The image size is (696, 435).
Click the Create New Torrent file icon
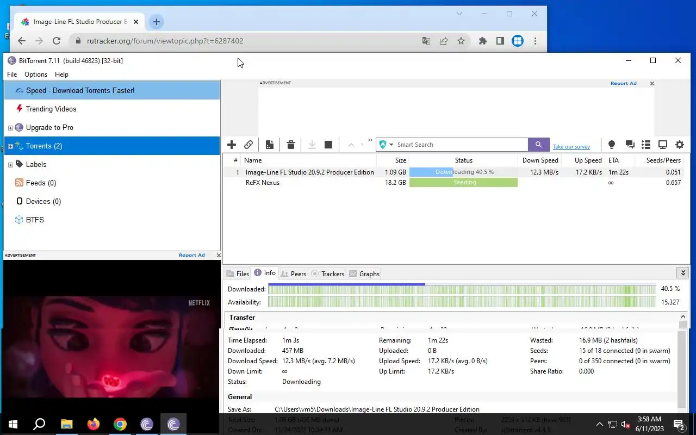click(x=269, y=145)
